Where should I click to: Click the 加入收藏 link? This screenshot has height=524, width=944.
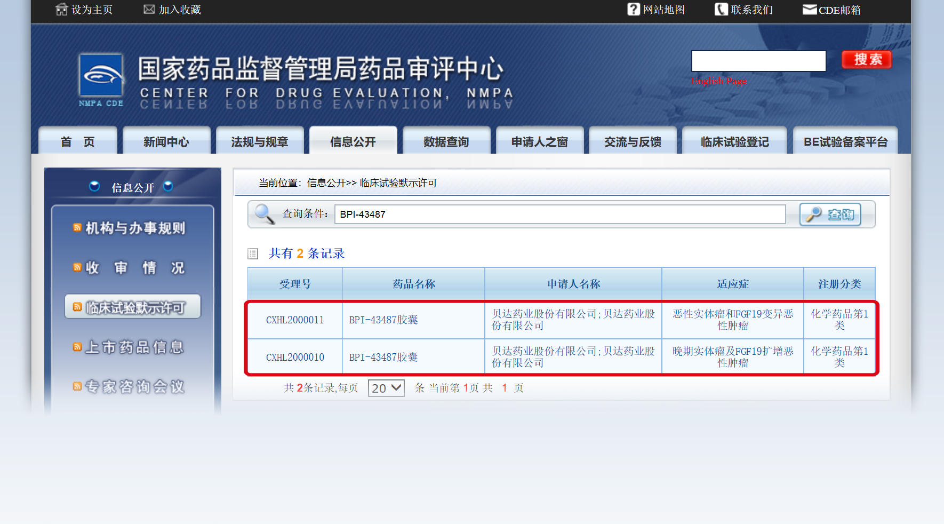click(180, 10)
